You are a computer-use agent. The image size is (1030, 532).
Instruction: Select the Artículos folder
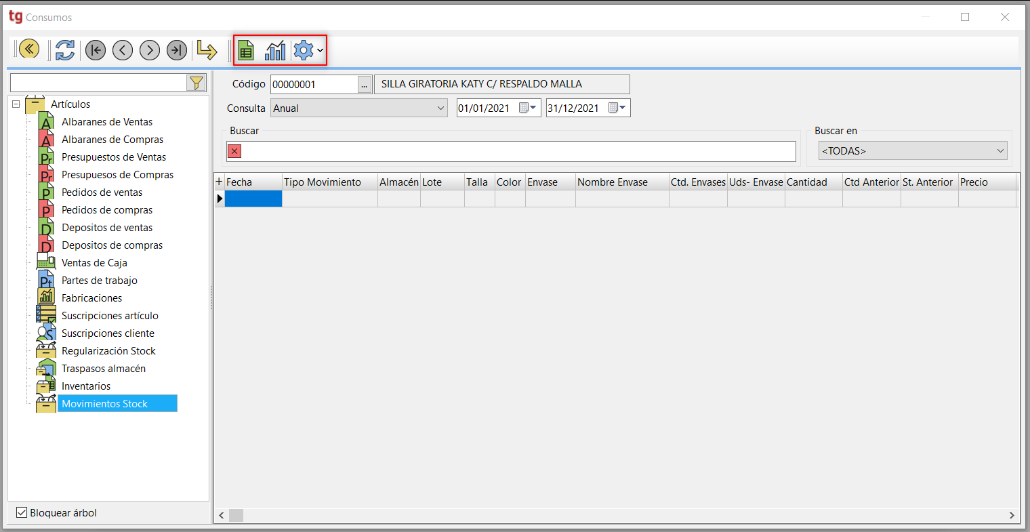[70, 104]
